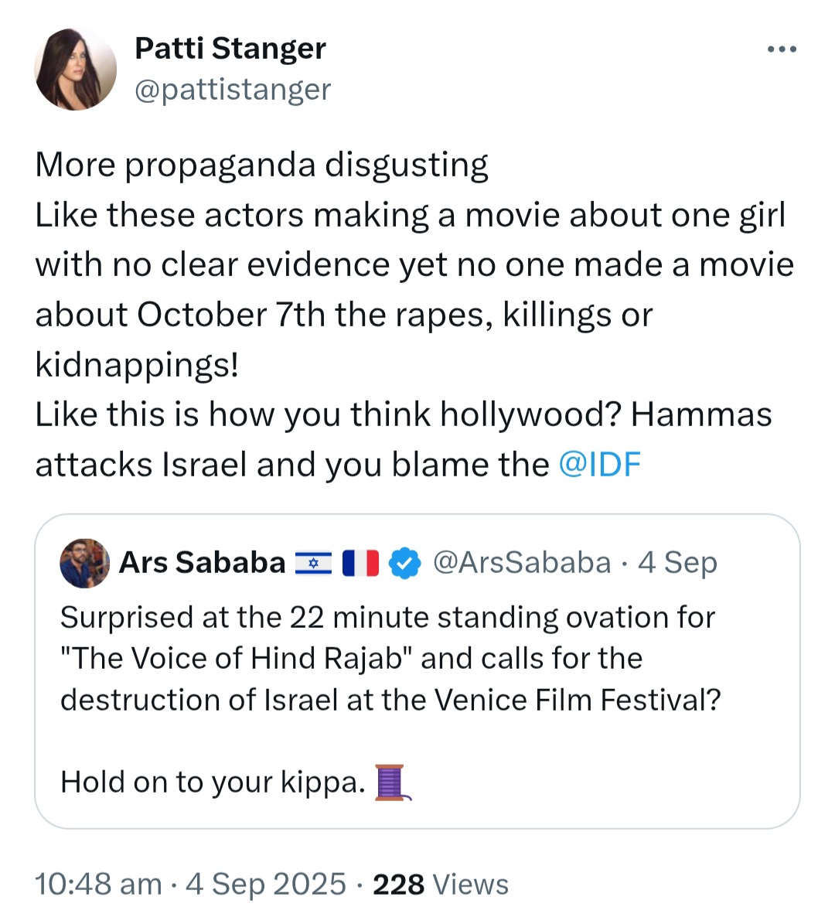
Task: View the 228 Views count
Action: point(441,885)
